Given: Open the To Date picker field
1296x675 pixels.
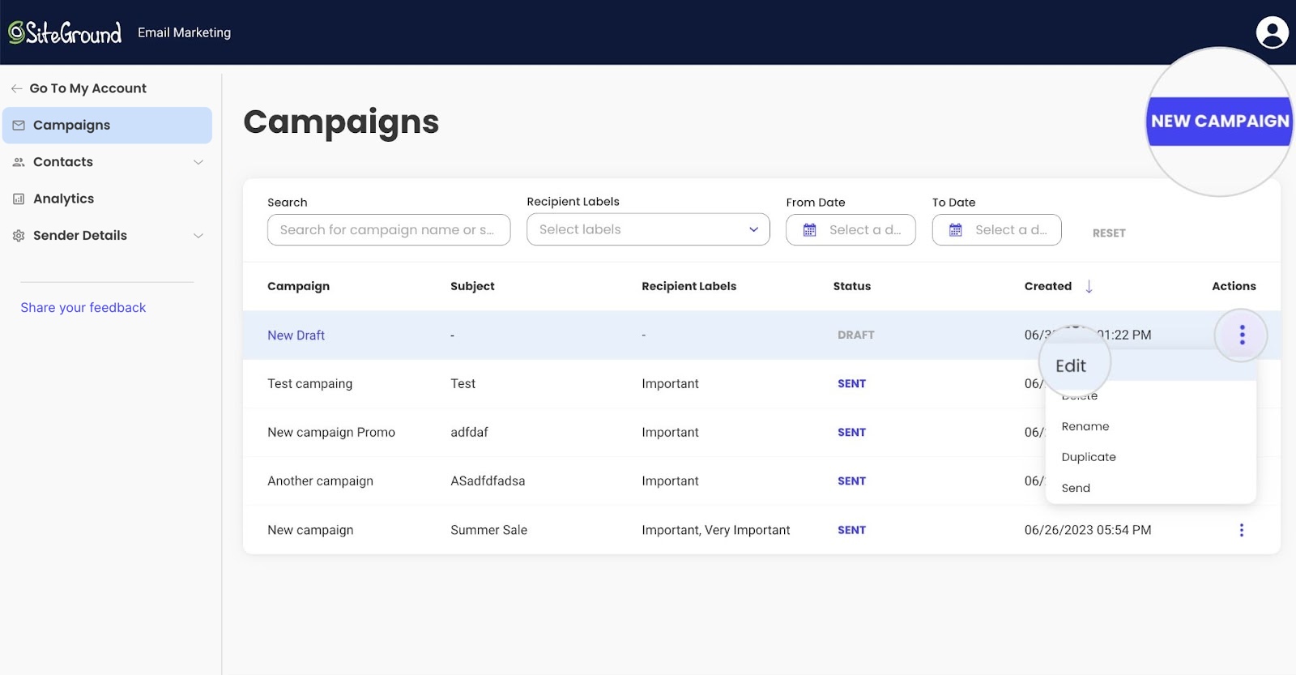Looking at the screenshot, I should click(x=996, y=230).
